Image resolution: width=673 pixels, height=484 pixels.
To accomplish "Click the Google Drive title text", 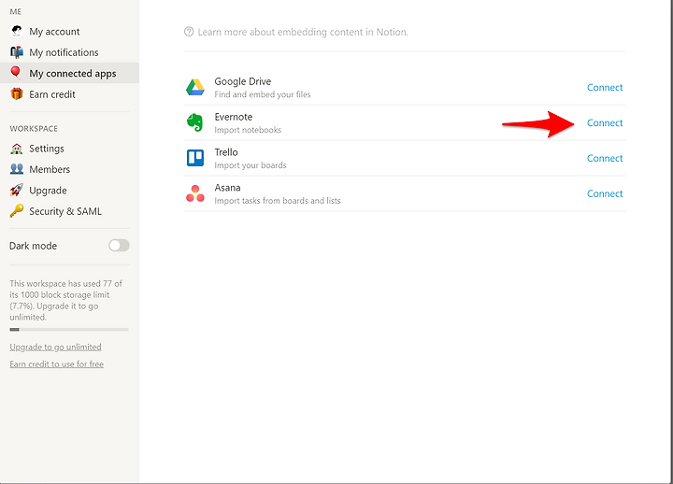I will [243, 81].
